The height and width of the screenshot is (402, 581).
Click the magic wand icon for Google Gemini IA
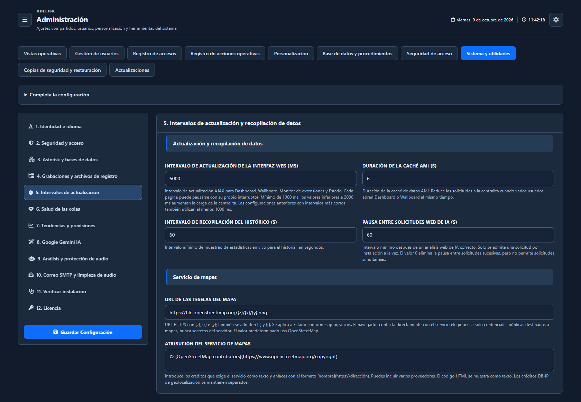31,242
